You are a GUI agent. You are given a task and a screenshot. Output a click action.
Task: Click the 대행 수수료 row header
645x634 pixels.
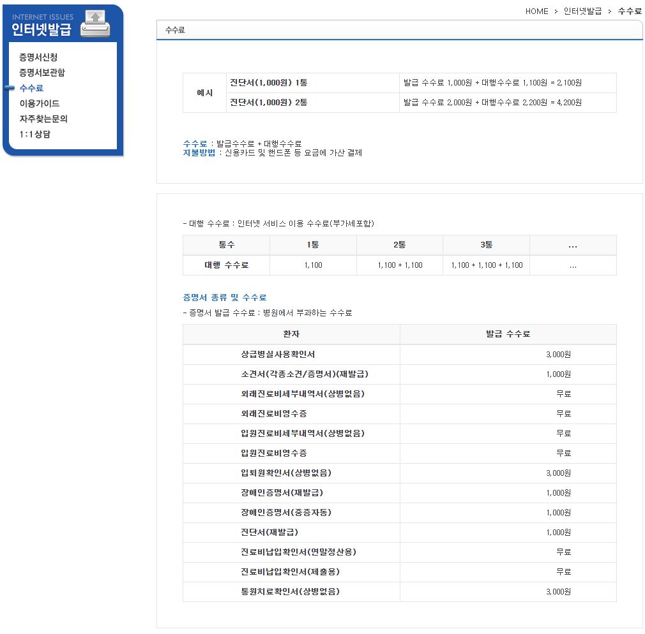pos(226,265)
